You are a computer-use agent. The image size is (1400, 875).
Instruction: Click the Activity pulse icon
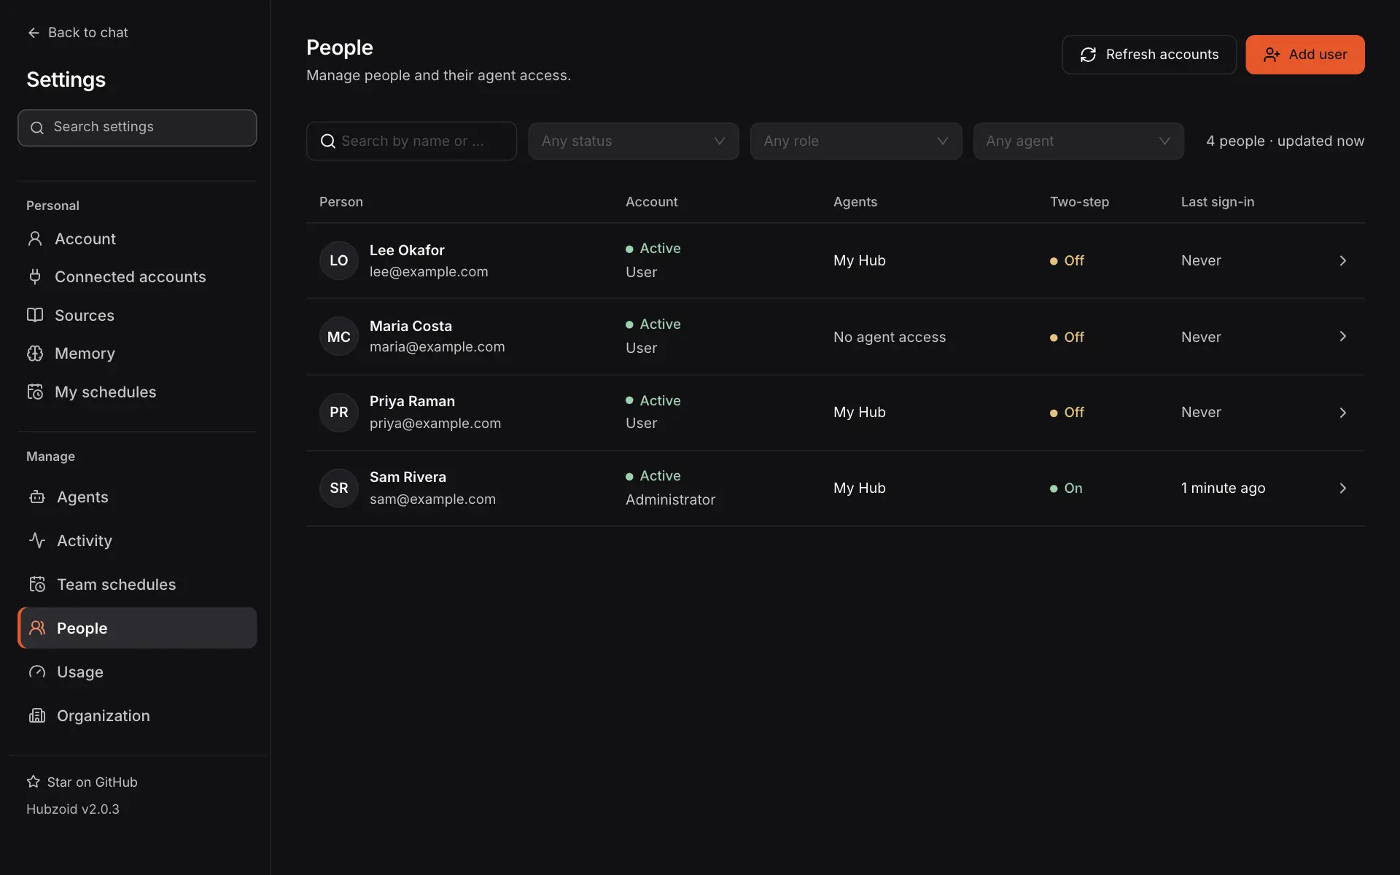coord(37,540)
